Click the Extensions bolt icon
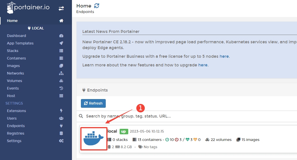297x160 pixels. click(61, 111)
